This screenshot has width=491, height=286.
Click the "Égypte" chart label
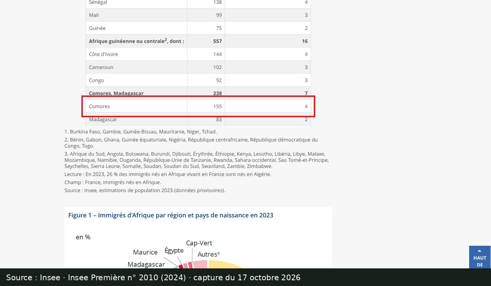click(174, 250)
